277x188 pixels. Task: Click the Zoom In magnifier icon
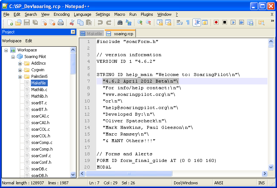coord(140,23)
